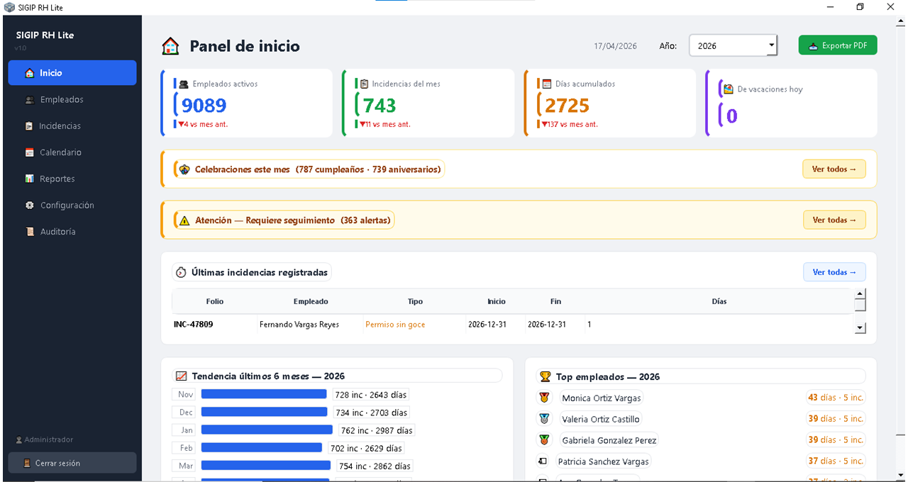The image size is (908, 482).
Task: Click the Configuración gear icon in sidebar
Action: click(29, 206)
